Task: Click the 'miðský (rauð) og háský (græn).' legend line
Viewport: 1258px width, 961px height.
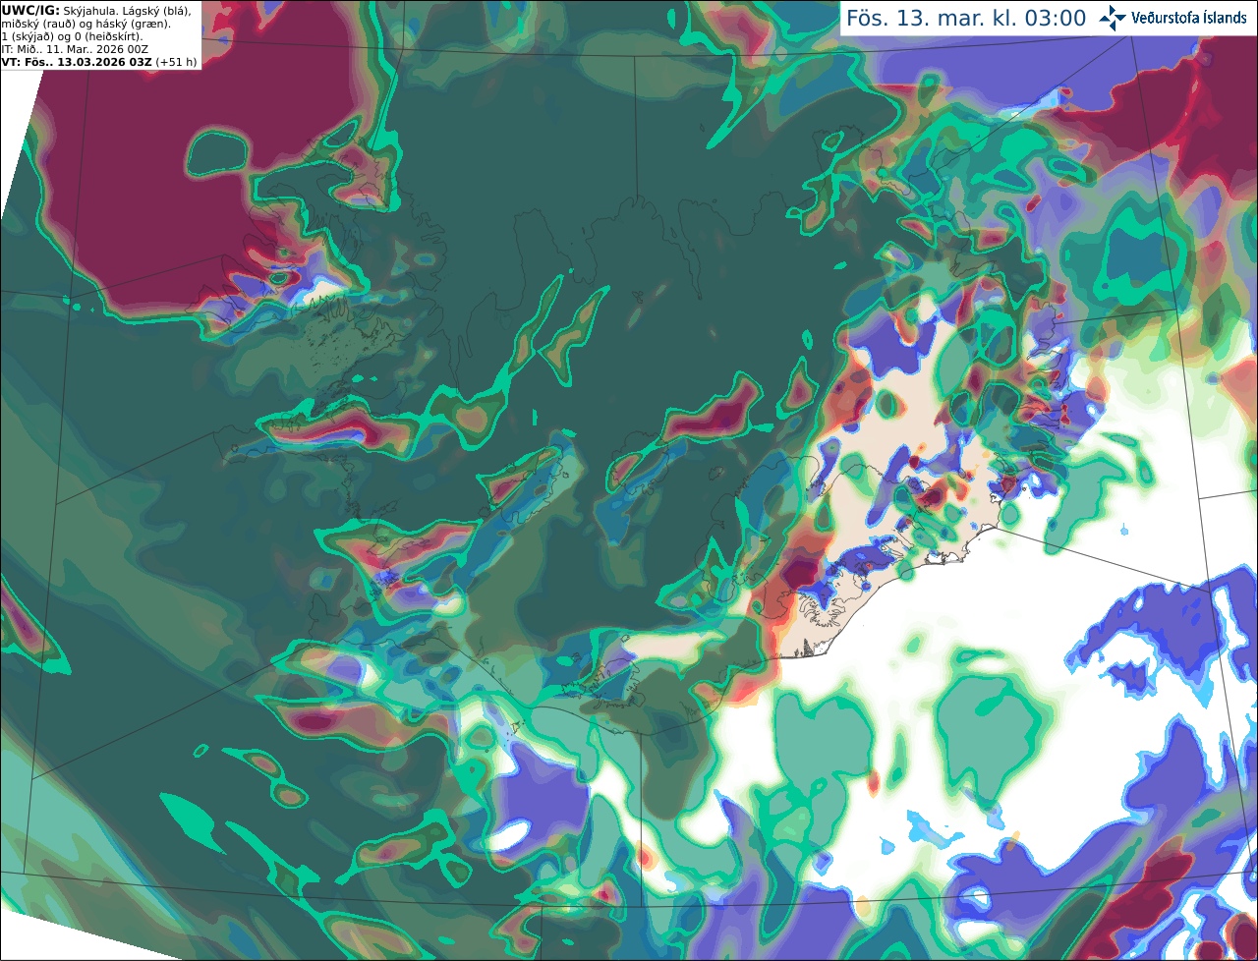Action: click(86, 24)
